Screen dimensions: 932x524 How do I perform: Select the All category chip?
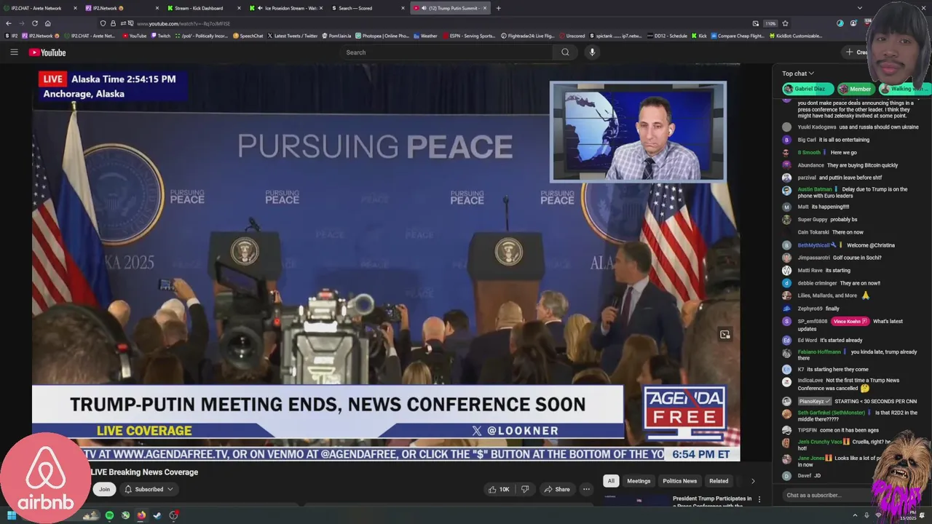(x=611, y=481)
